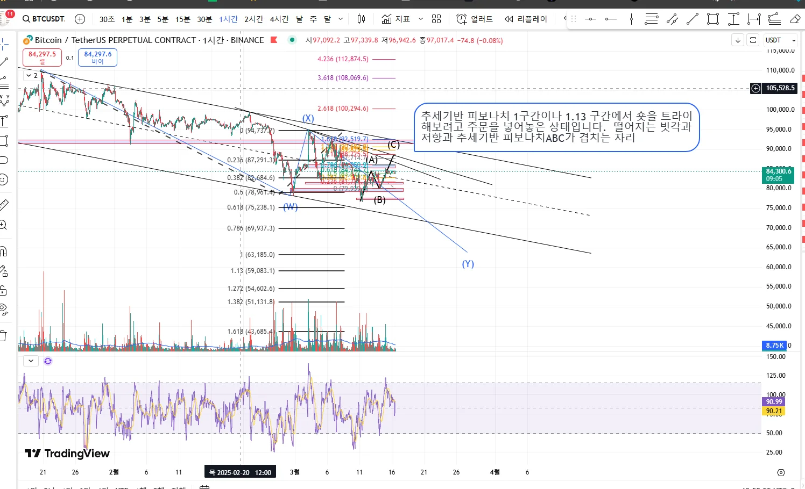Open the candlestick chart type selector

point(361,19)
